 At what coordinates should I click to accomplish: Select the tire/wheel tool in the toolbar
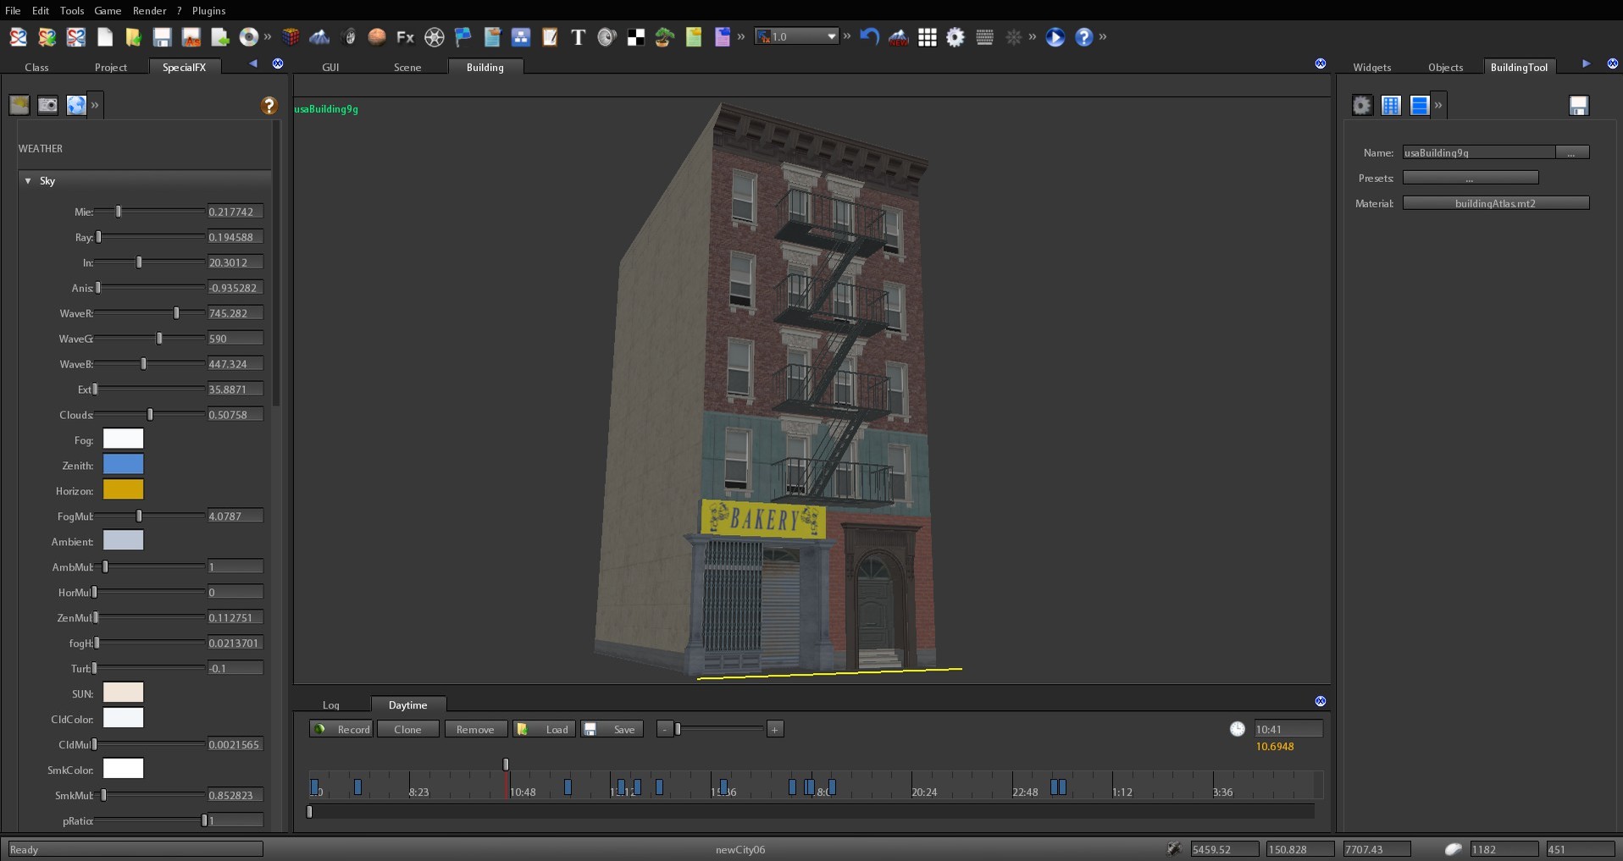[x=348, y=37]
